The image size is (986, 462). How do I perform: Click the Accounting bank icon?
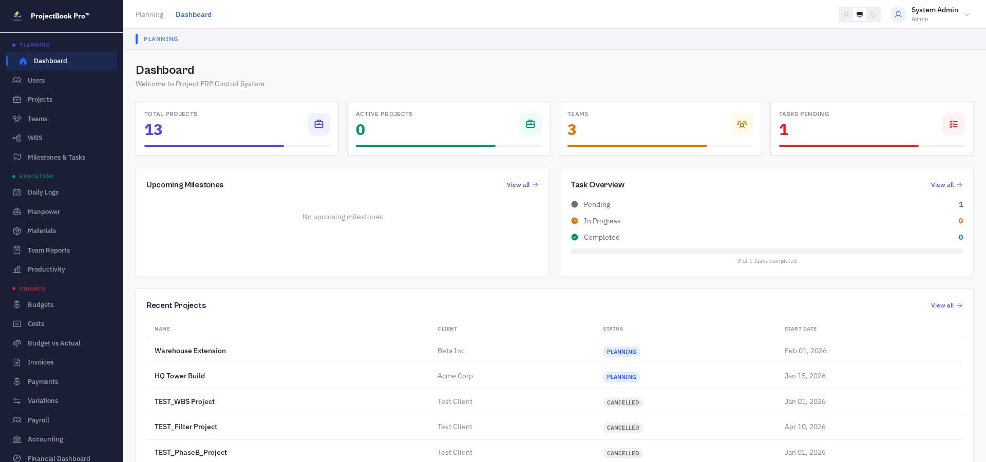click(x=17, y=439)
